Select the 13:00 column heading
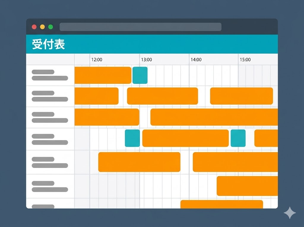Image resolution: width=304 pixels, height=227 pixels. [x=146, y=59]
